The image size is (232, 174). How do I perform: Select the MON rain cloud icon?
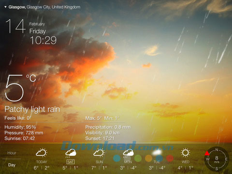(x=128, y=153)
